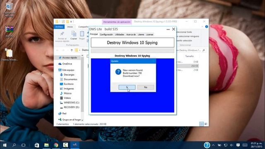
Task: Open taskbar search magnifier
Action: pyautogui.click(x=14, y=145)
